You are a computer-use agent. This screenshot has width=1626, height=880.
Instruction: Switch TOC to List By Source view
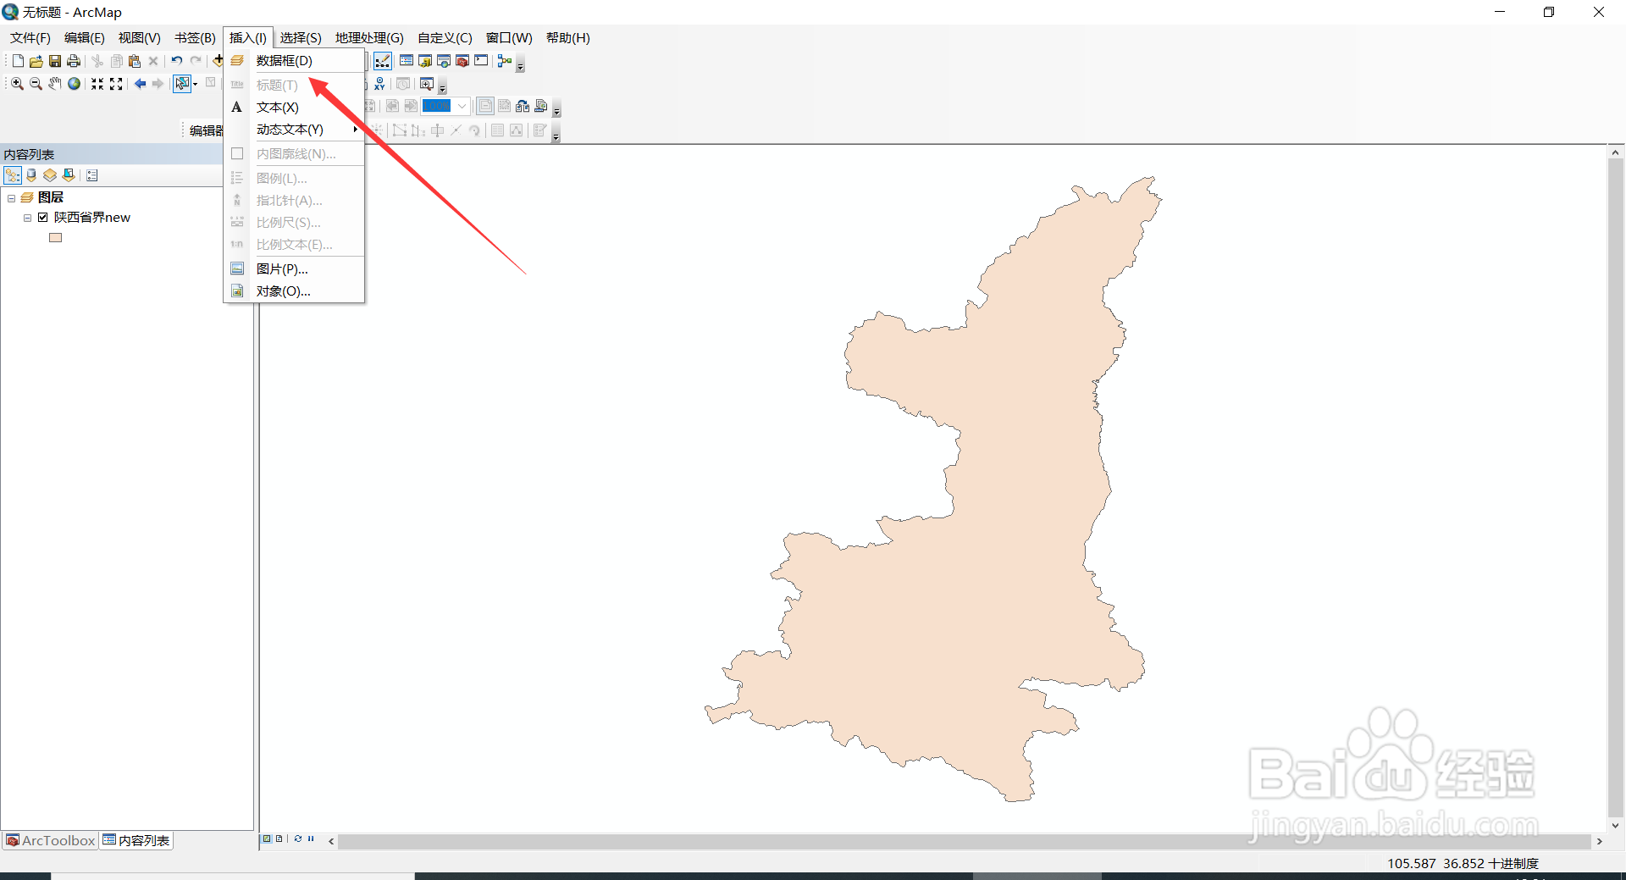[x=30, y=175]
